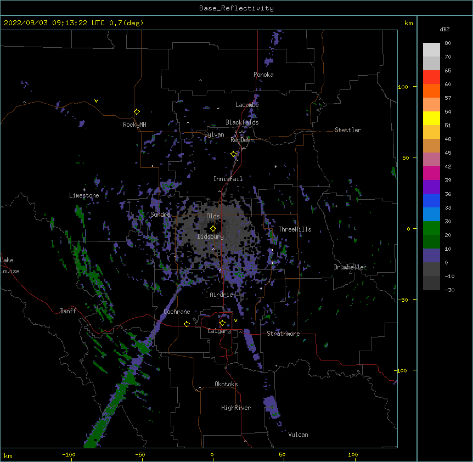Click the Okotoks town label

coord(226,384)
